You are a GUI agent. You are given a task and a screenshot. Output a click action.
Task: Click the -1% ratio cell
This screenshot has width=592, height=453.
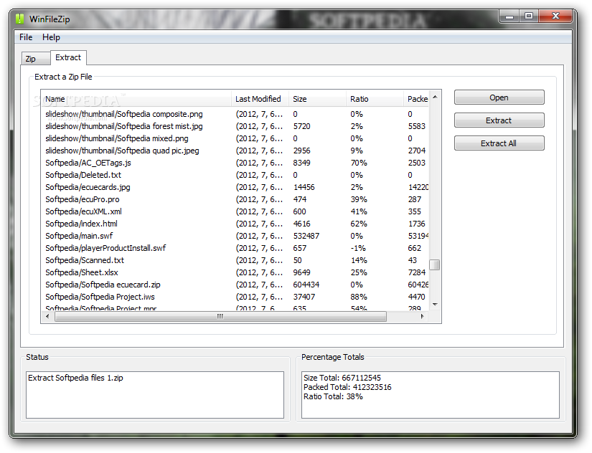click(358, 248)
